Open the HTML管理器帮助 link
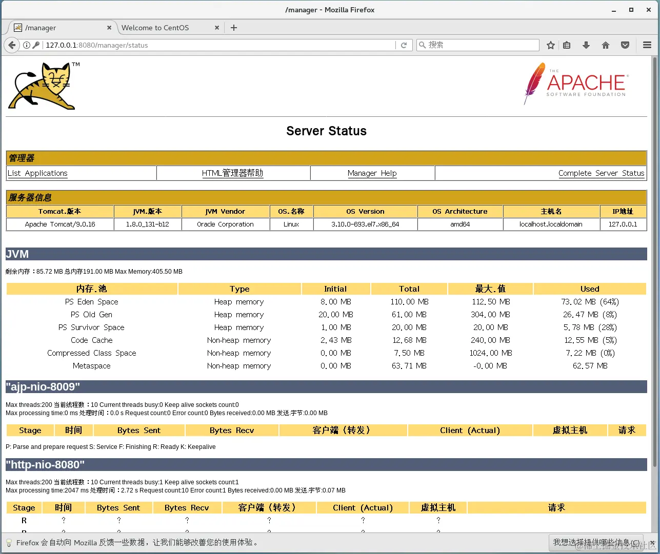Viewport: 660px width, 554px height. click(232, 173)
